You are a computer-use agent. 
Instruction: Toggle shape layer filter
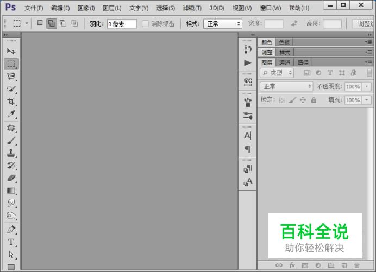[342, 73]
